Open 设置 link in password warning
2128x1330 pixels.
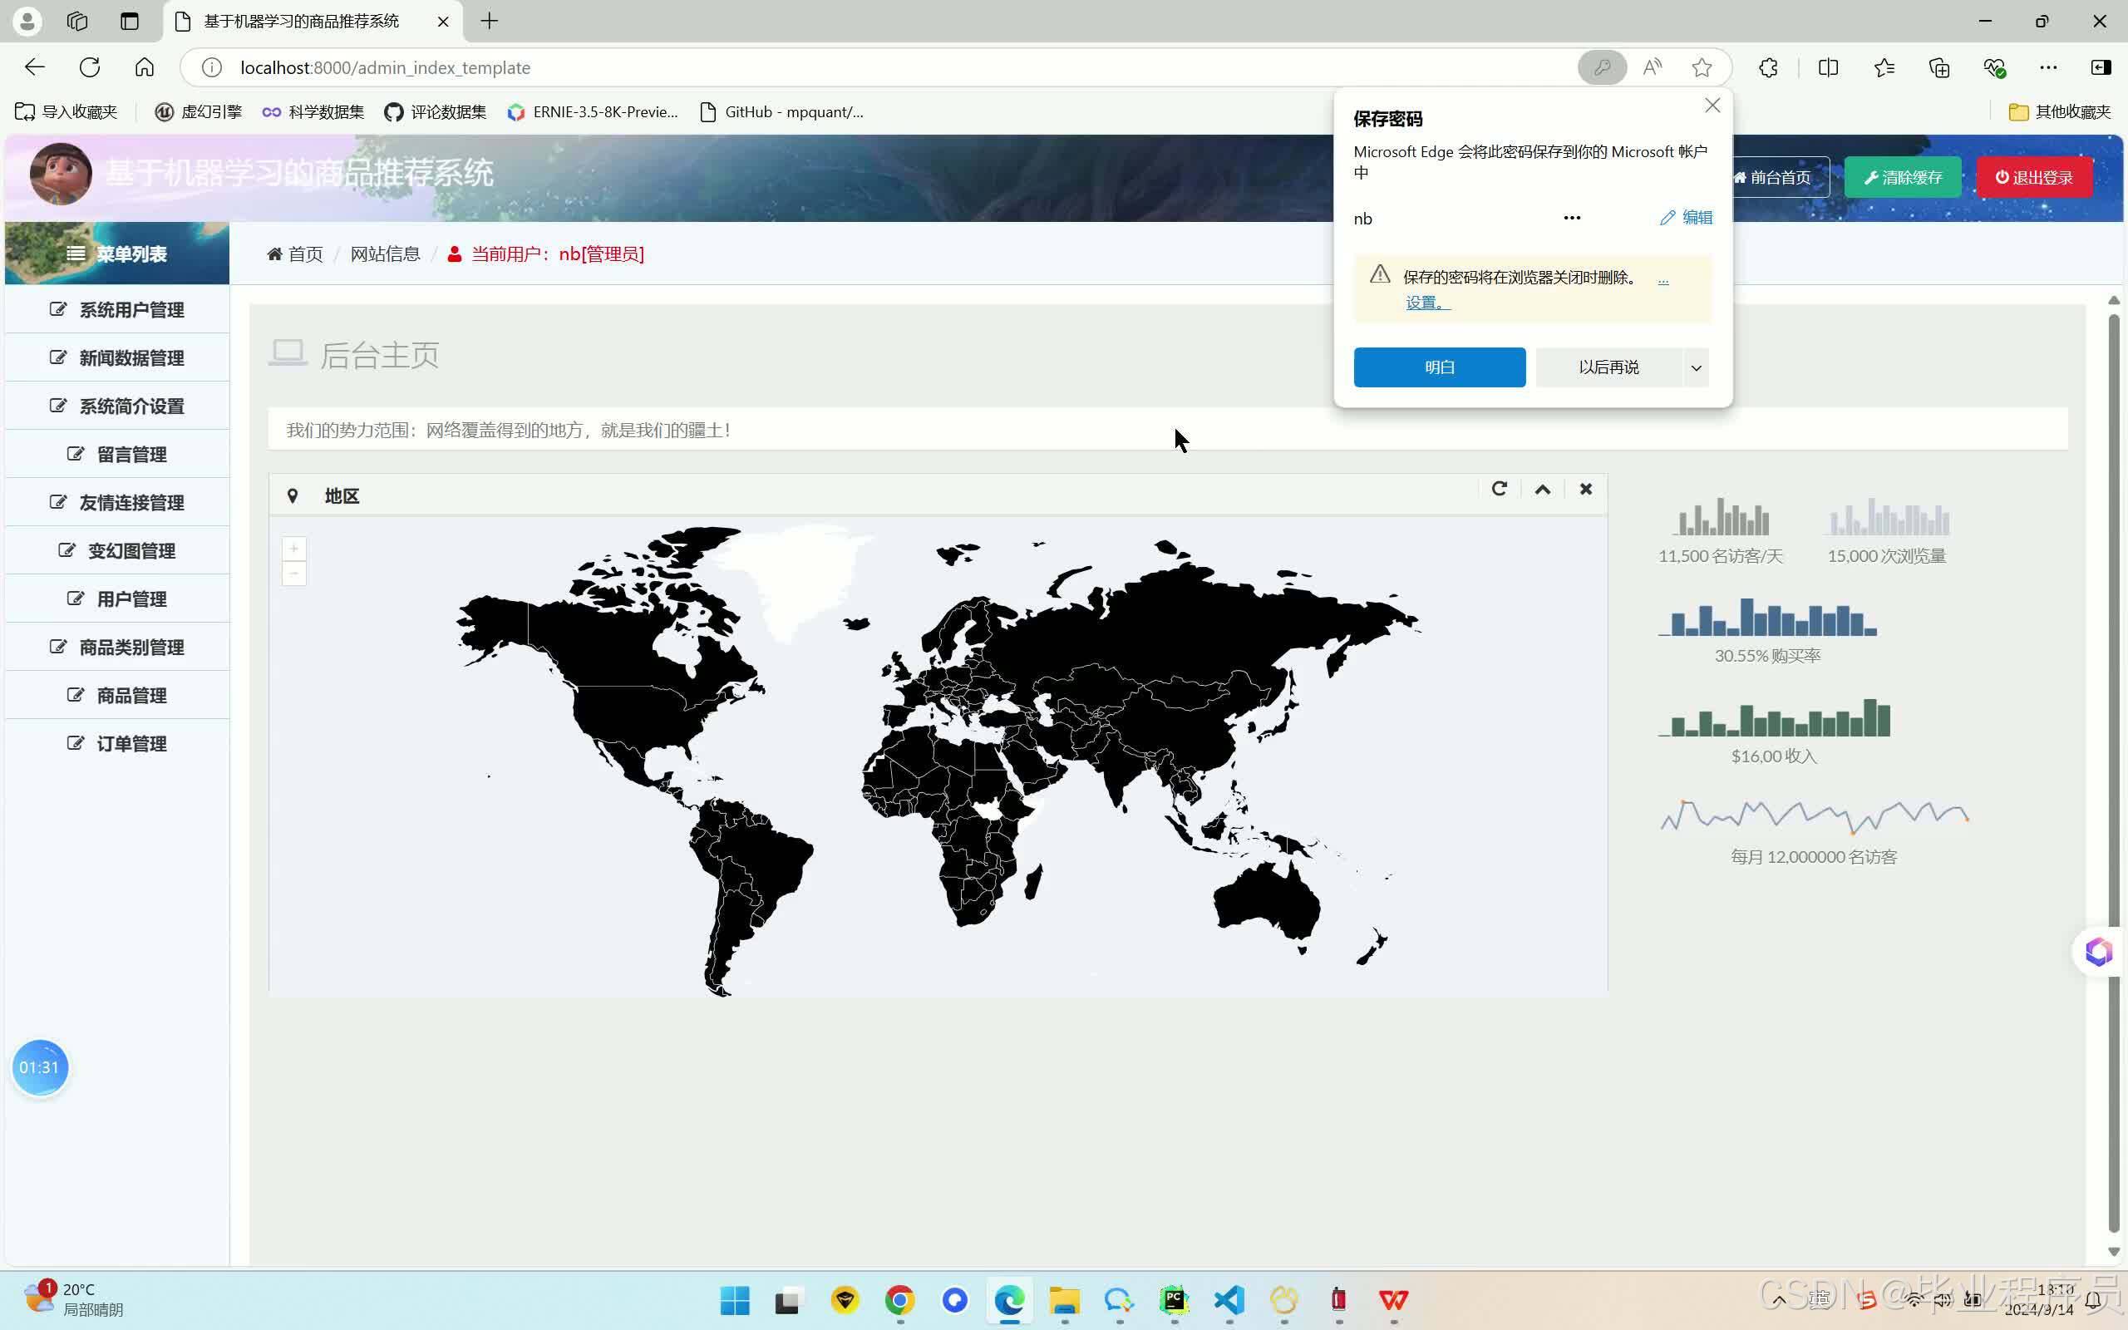coord(1427,303)
